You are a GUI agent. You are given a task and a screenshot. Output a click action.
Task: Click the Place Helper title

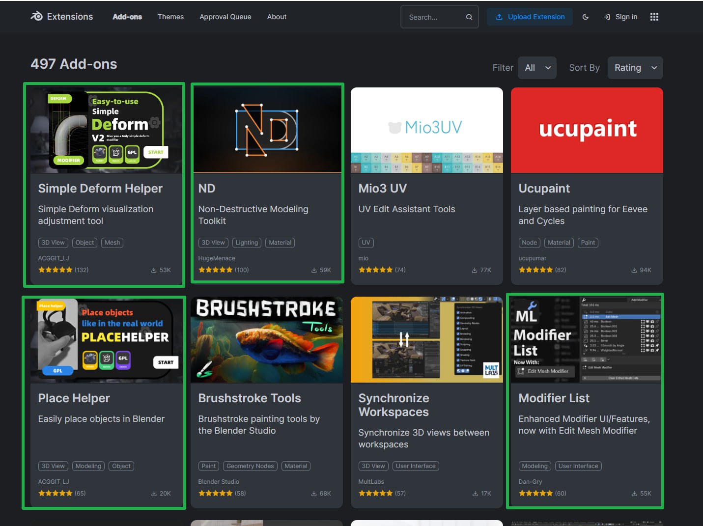(x=74, y=398)
